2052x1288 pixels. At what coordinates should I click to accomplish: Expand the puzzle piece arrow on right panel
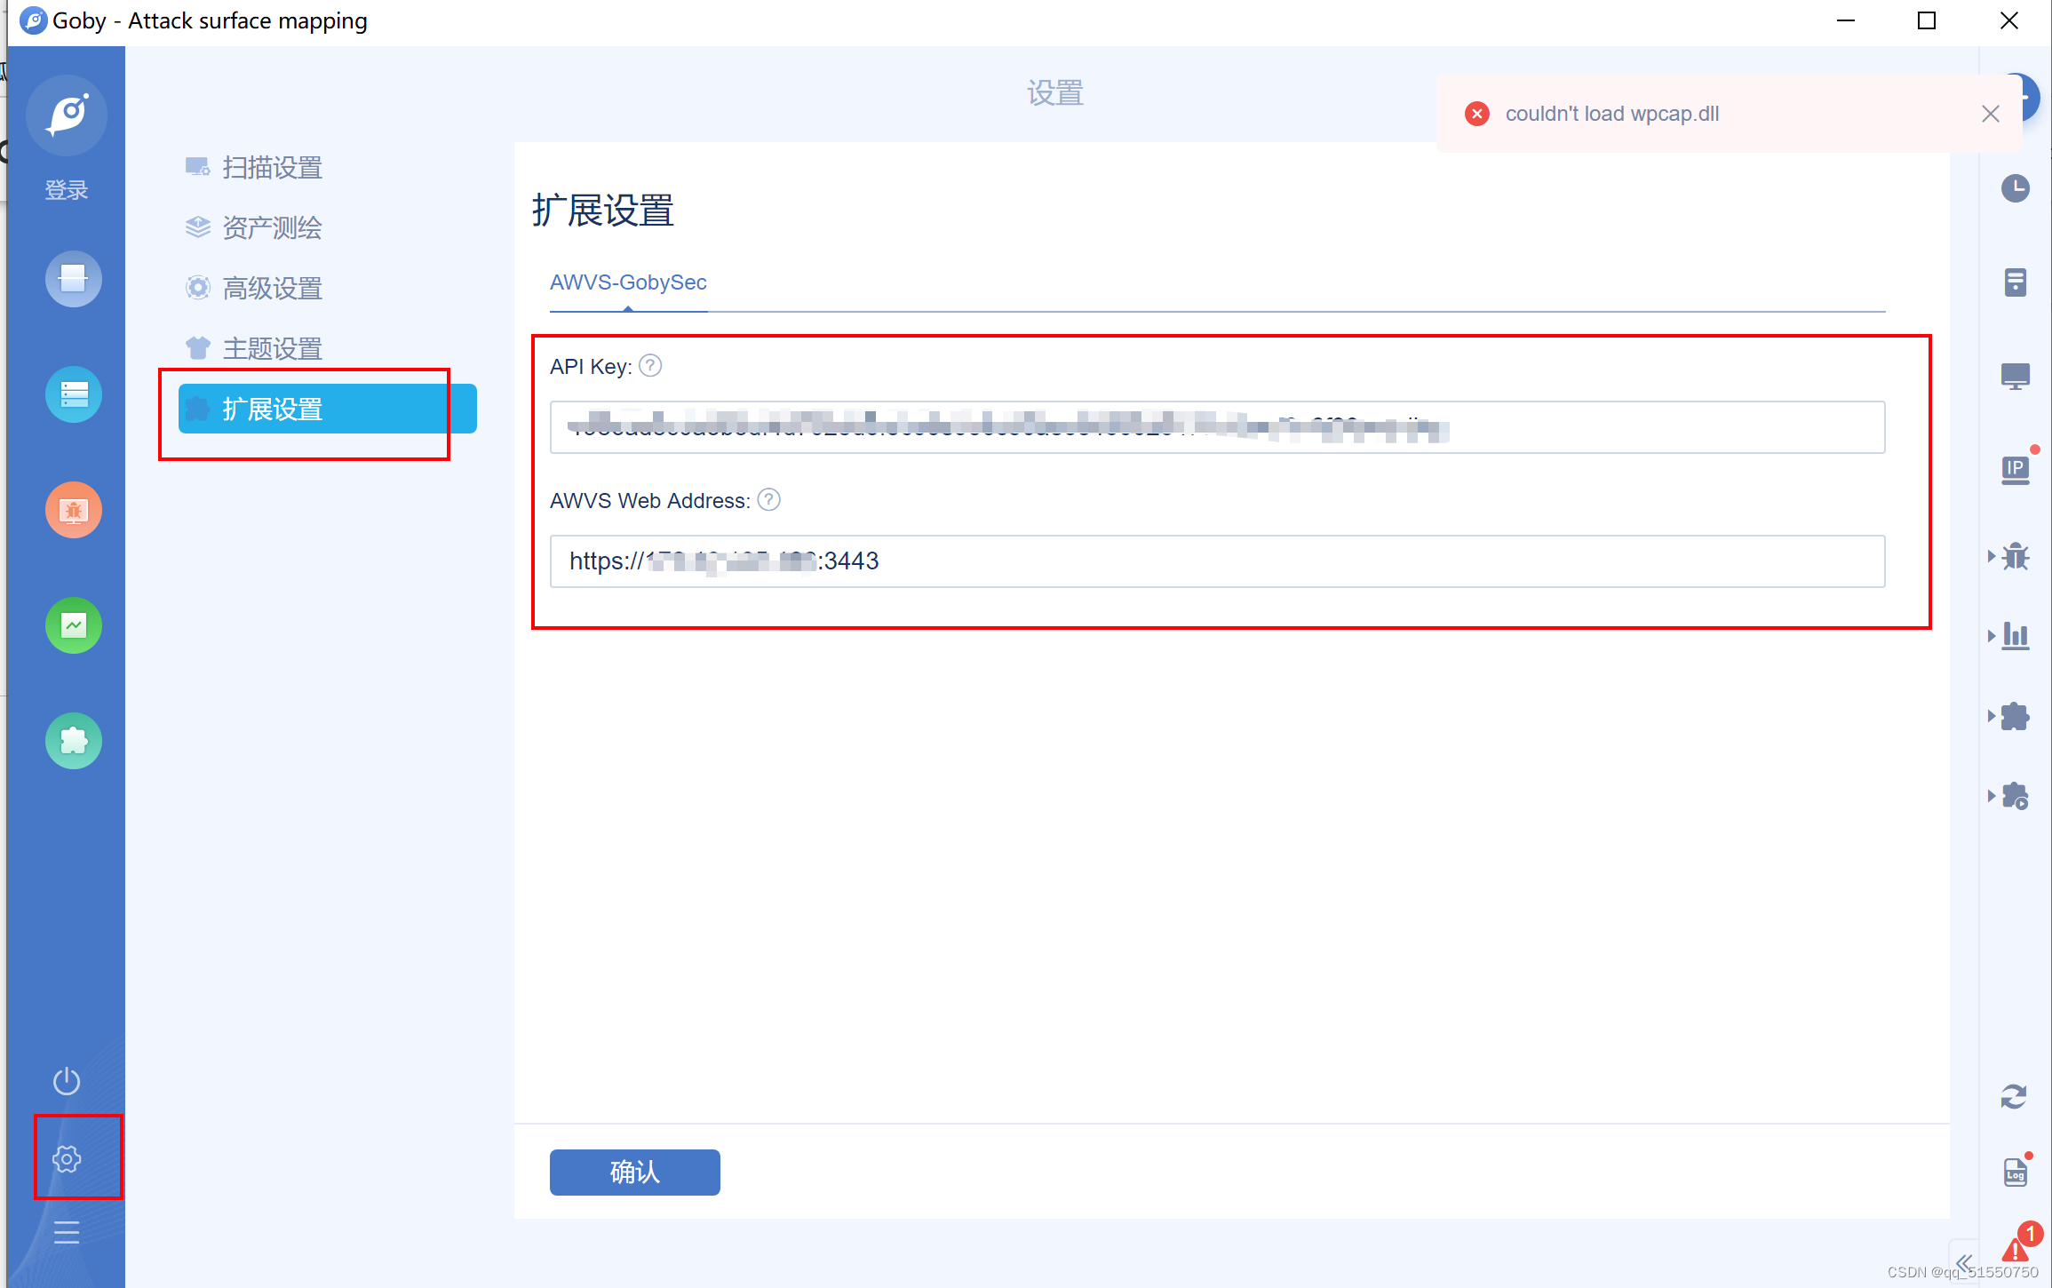tap(1992, 716)
